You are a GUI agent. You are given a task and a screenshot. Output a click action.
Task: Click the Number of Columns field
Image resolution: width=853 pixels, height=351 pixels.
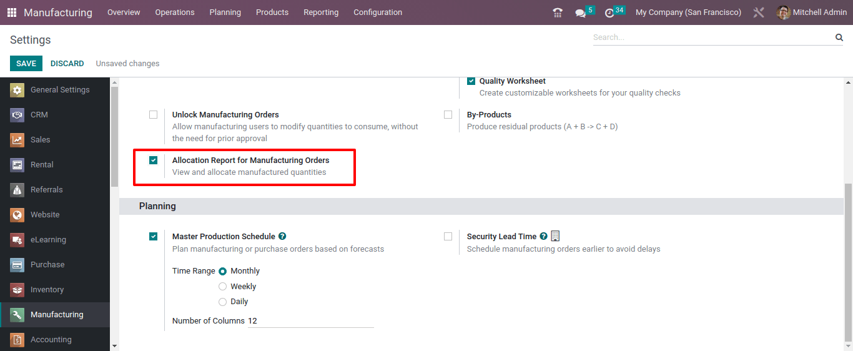click(311, 321)
